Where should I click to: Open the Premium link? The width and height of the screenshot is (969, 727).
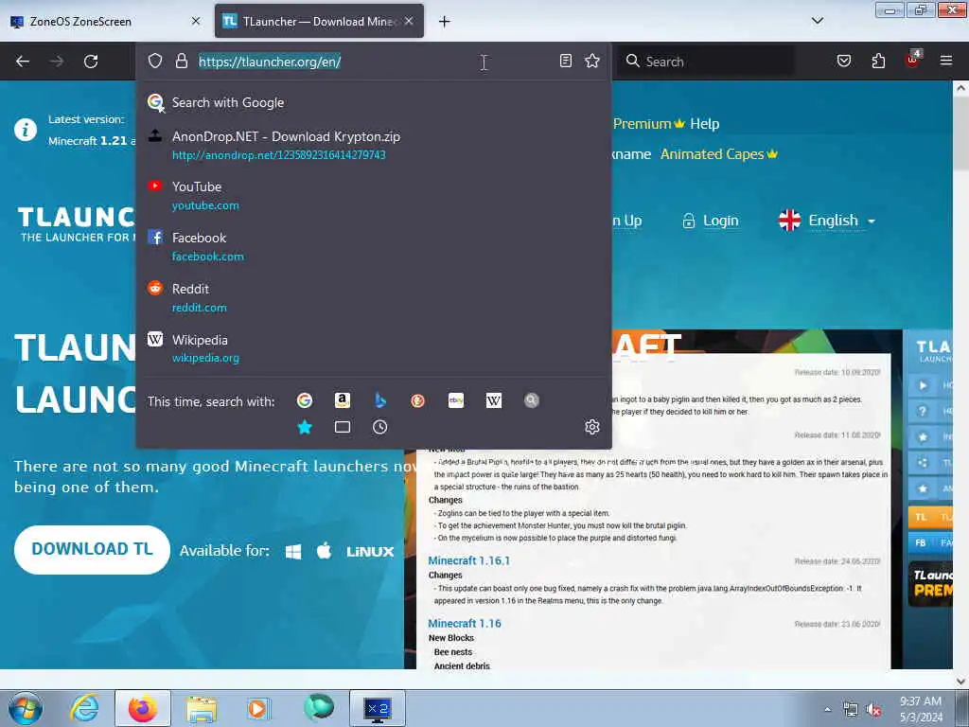[649, 124]
